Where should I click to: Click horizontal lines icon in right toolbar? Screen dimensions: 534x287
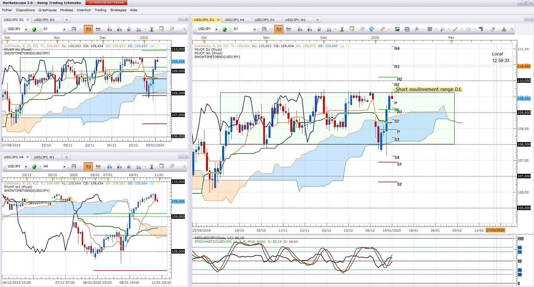point(430,29)
